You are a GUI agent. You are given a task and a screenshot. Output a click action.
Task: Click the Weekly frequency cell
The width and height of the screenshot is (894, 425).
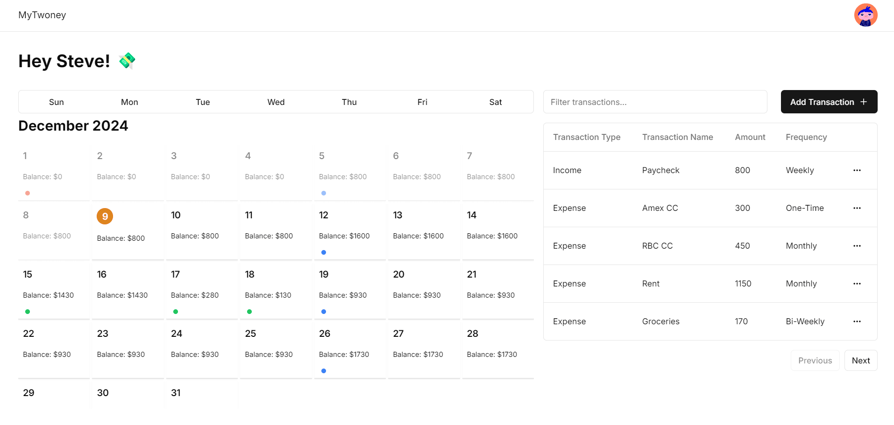tap(800, 170)
